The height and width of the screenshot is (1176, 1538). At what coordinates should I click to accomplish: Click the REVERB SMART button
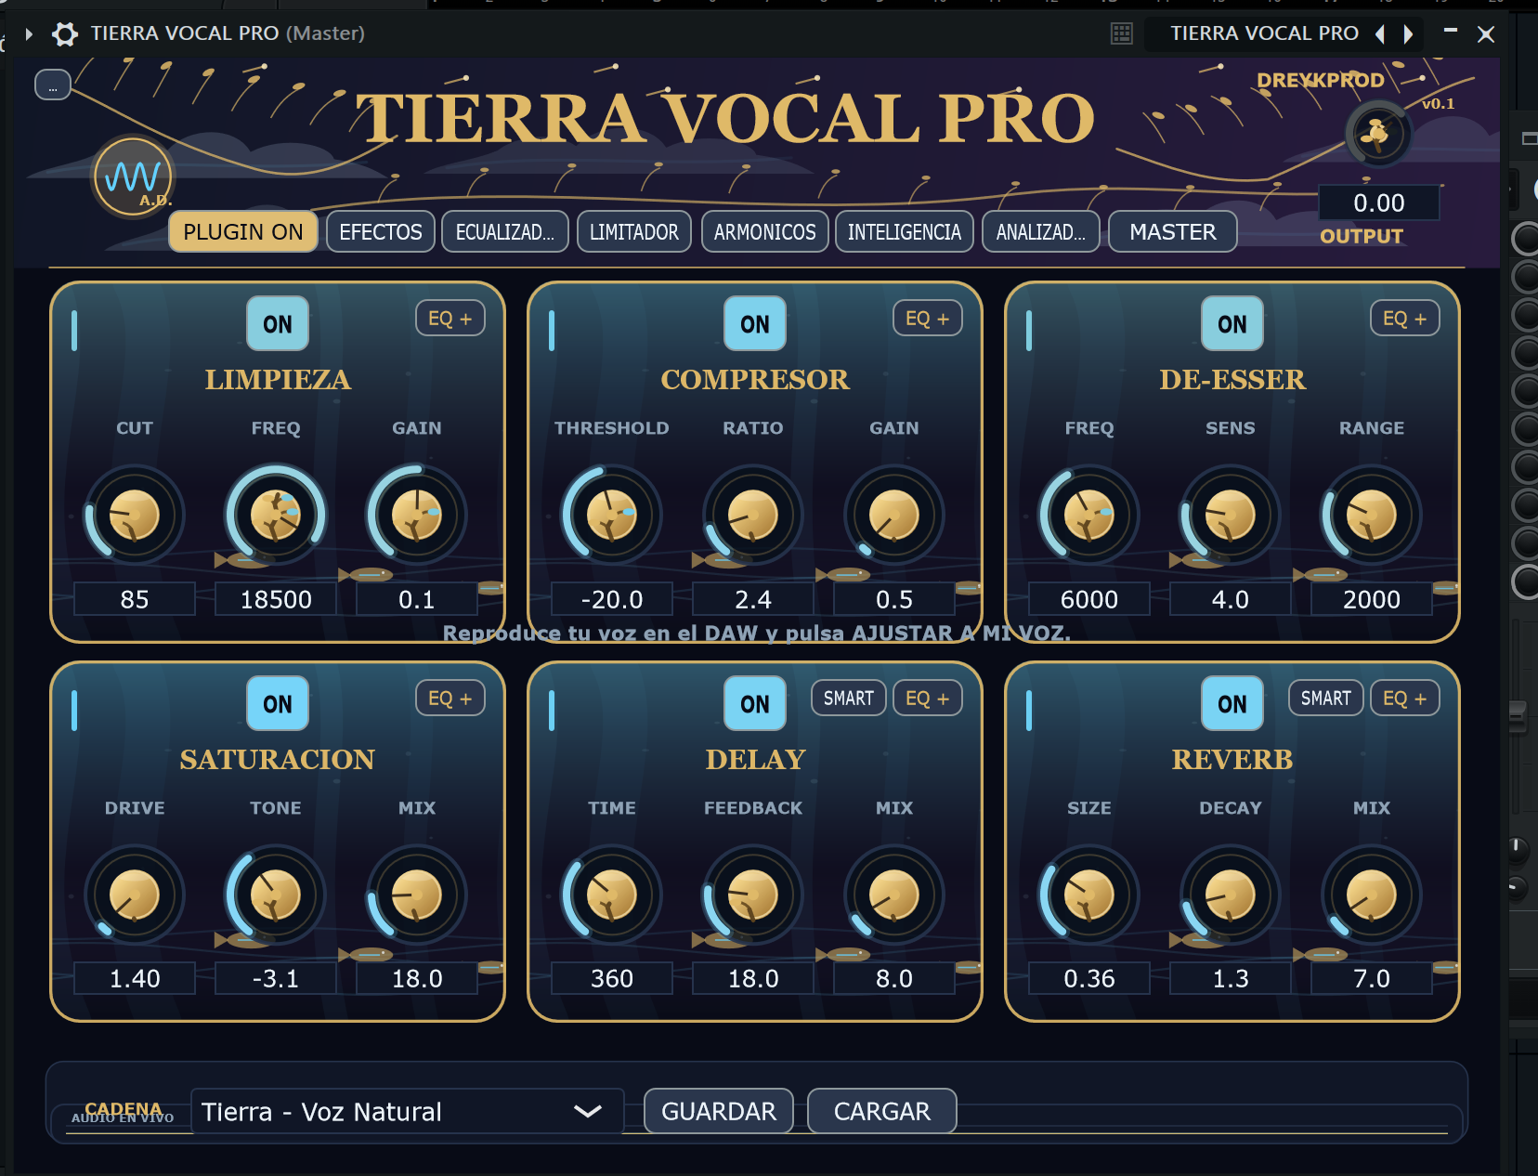(1326, 698)
